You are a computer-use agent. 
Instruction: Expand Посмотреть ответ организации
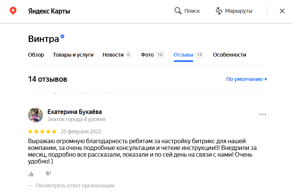tap(75, 186)
